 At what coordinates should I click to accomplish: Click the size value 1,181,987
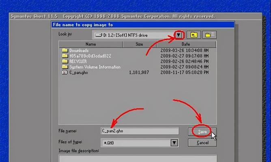[139, 72]
